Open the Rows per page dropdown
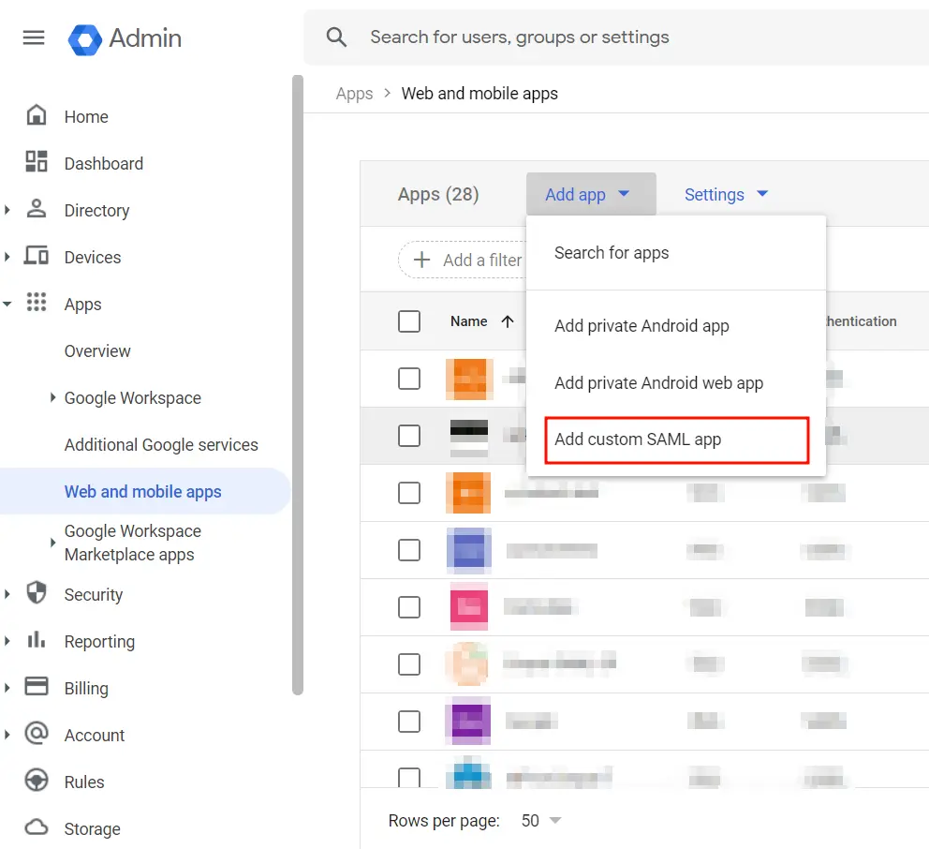929x849 pixels. point(540,821)
